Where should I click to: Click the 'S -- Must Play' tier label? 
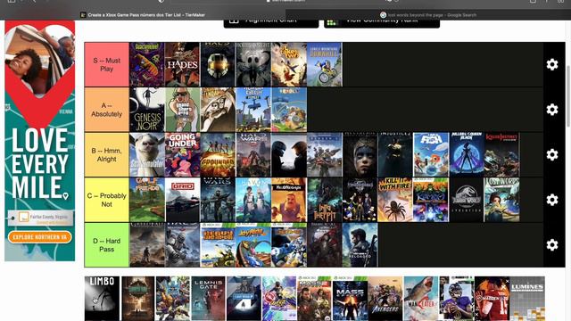click(107, 64)
